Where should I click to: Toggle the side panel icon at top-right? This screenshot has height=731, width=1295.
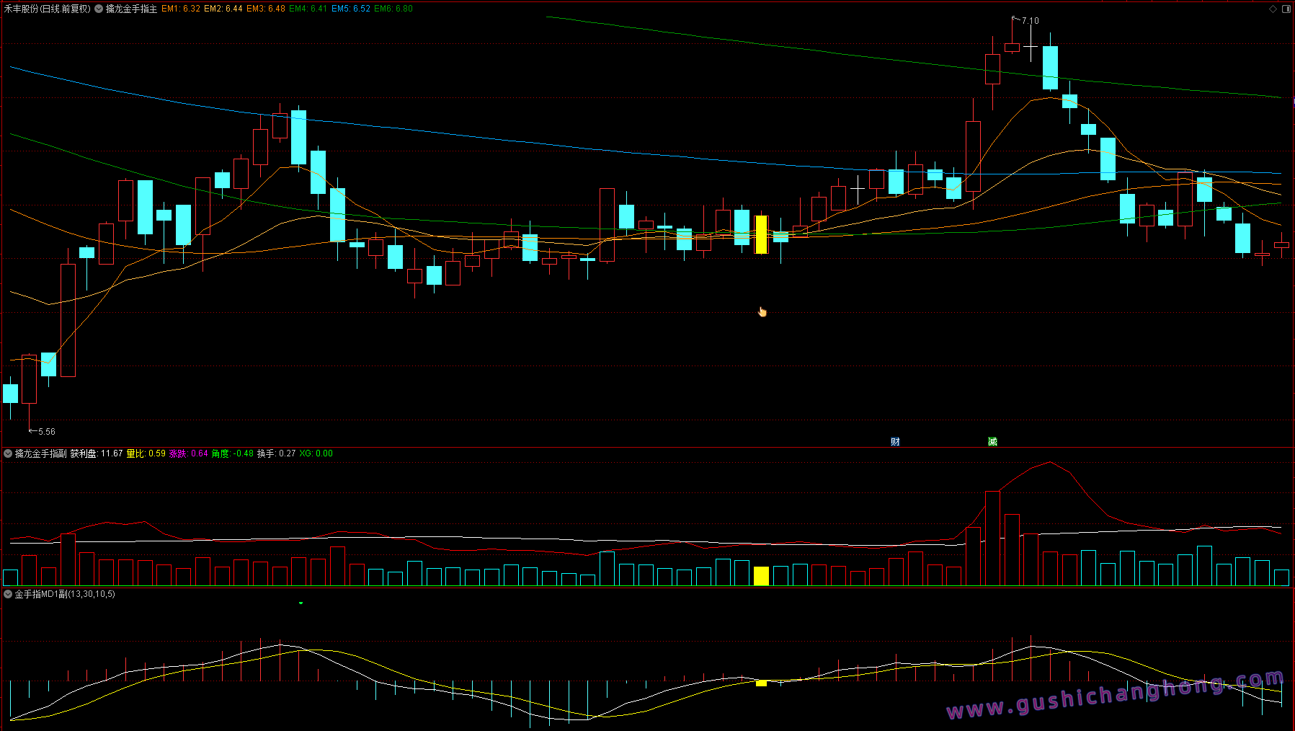coord(1286,9)
